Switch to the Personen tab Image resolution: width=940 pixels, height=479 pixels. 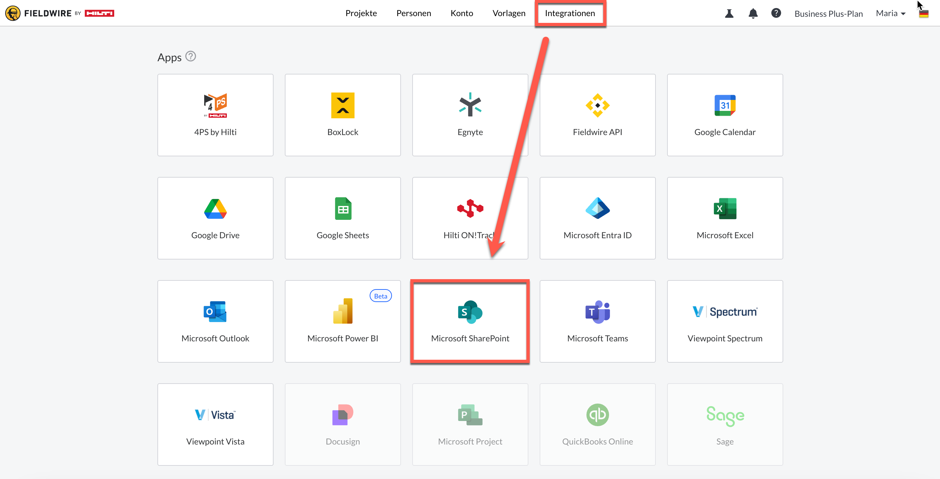[414, 13]
